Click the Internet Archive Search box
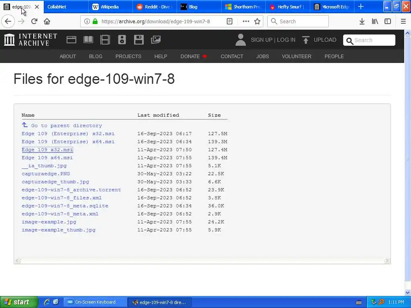 click(x=369, y=40)
